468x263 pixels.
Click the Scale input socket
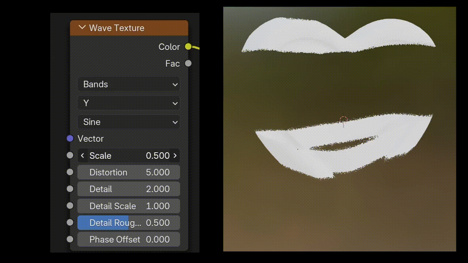pos(70,155)
